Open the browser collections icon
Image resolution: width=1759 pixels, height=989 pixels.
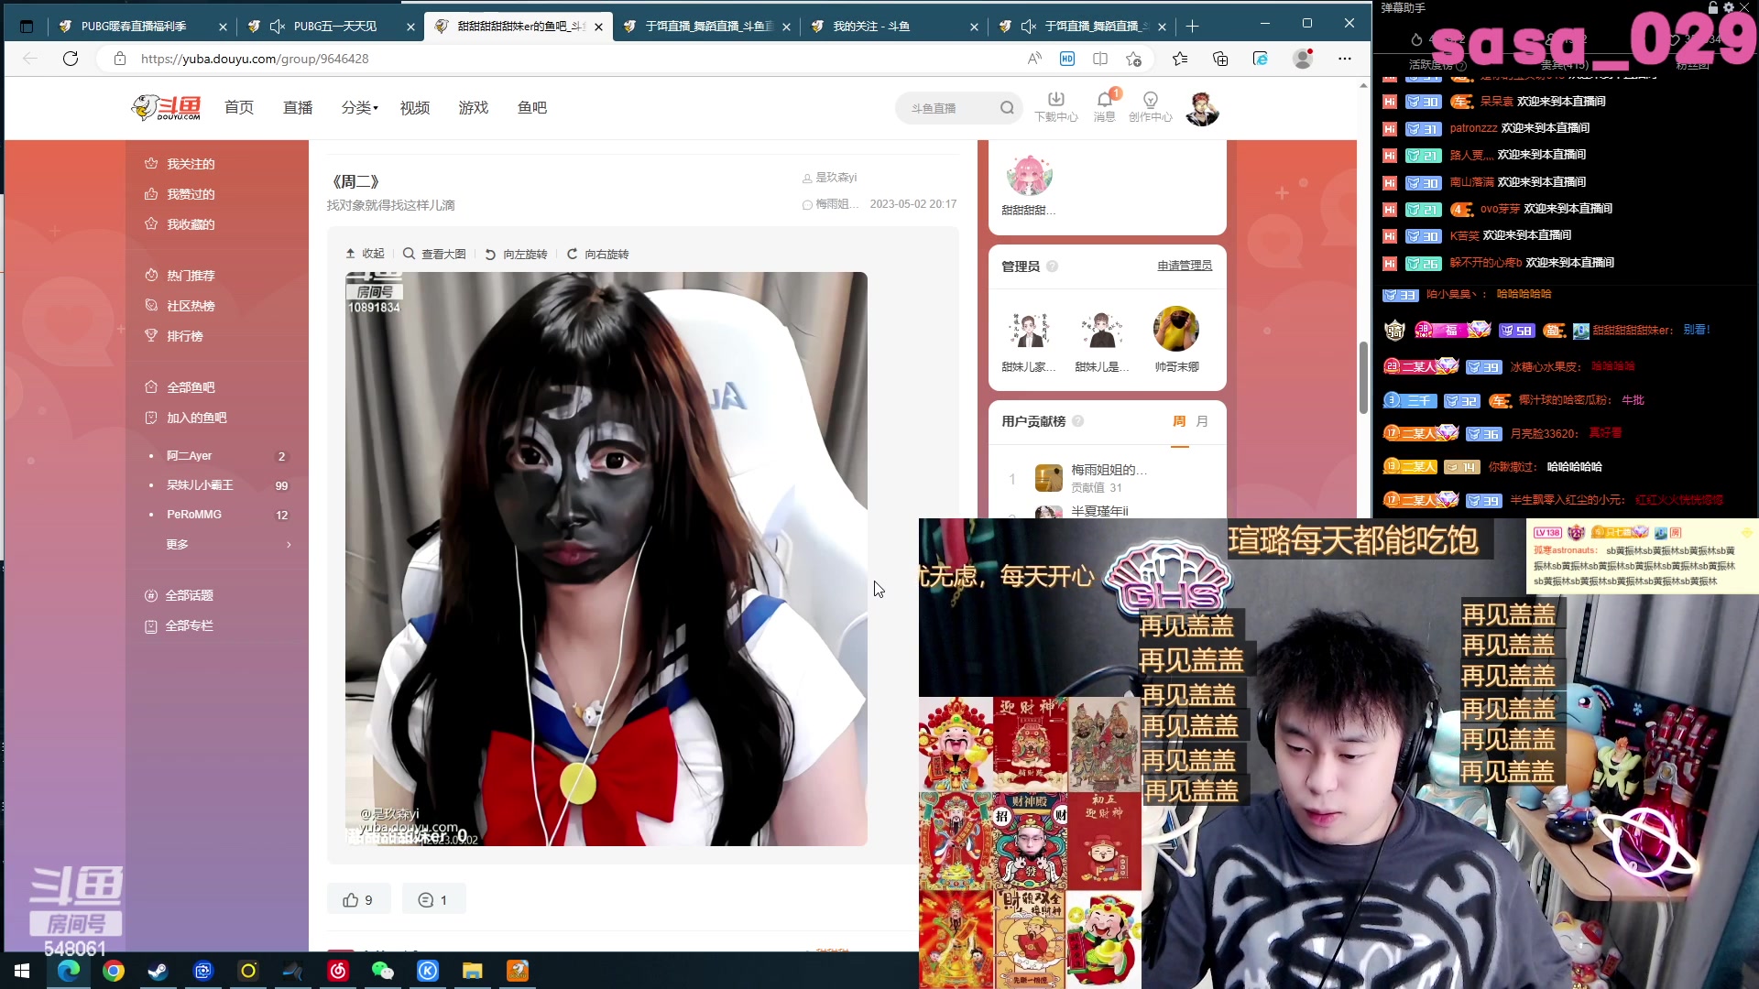click(1220, 59)
